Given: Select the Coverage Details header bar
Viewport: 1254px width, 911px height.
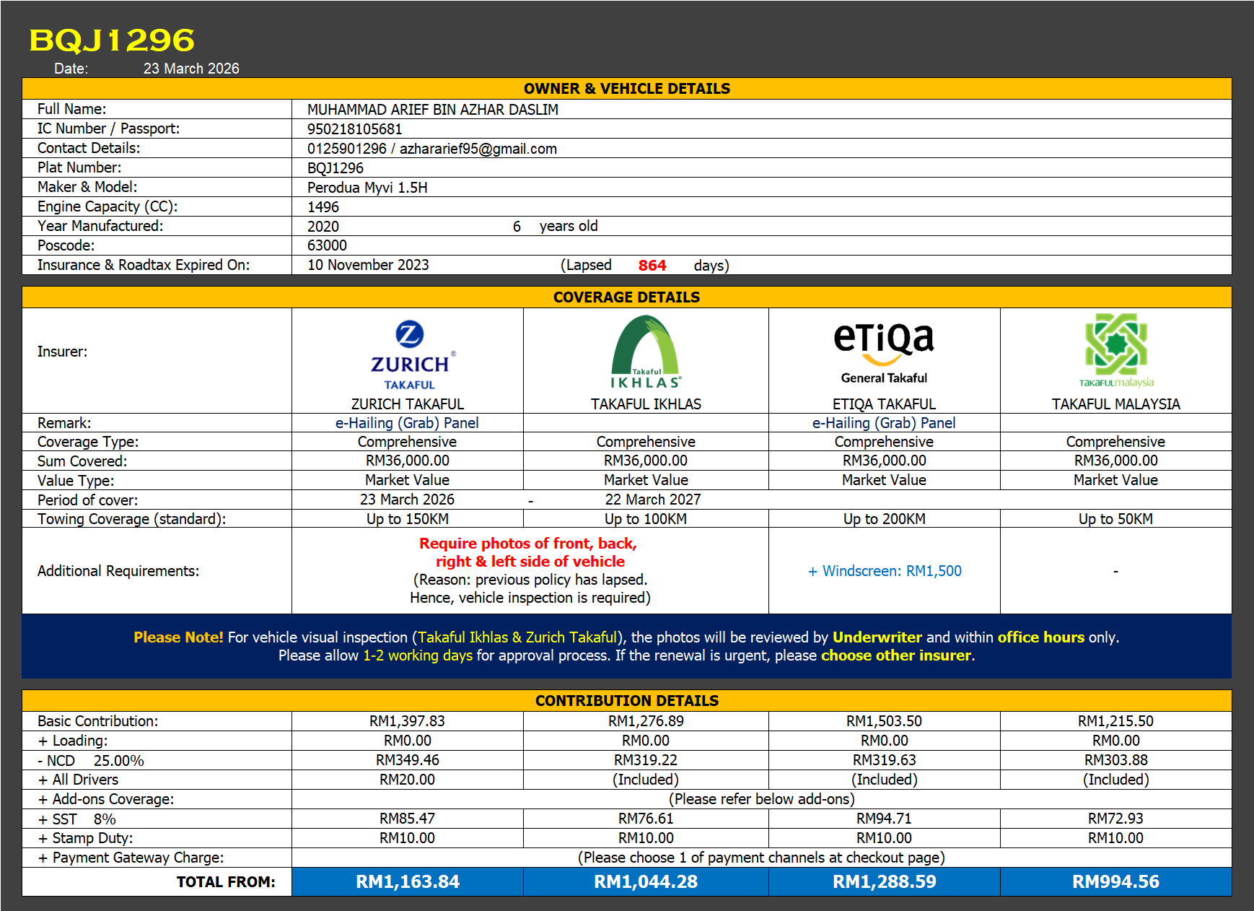Looking at the screenshot, I should click(626, 297).
